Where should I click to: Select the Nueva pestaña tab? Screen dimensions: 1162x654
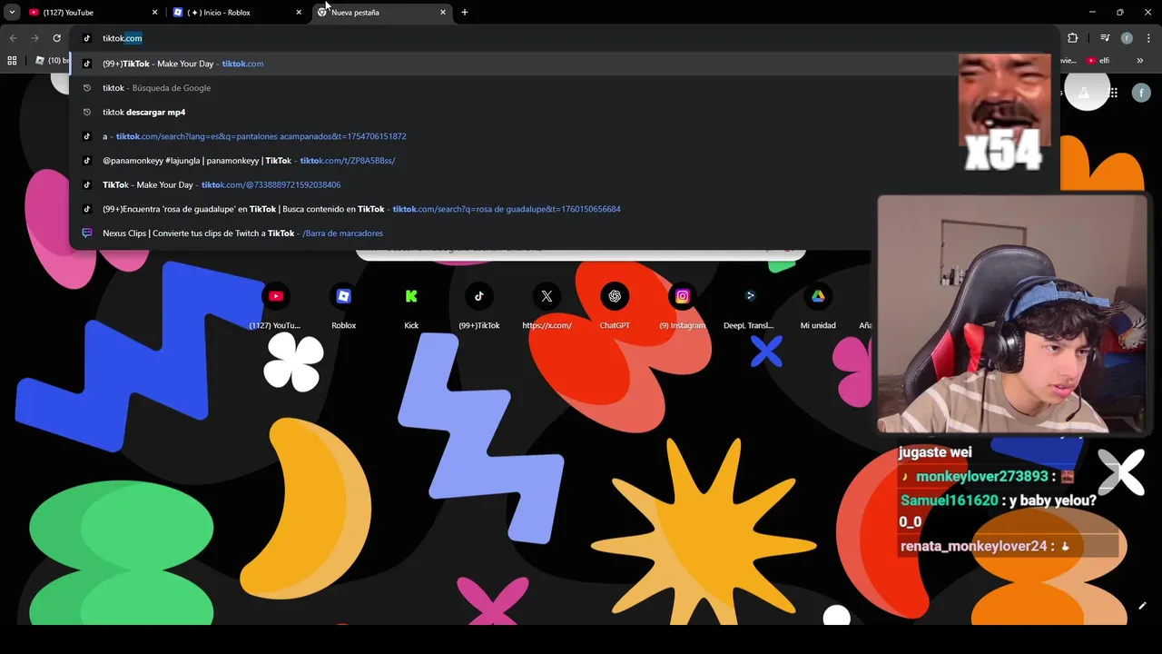382,13
